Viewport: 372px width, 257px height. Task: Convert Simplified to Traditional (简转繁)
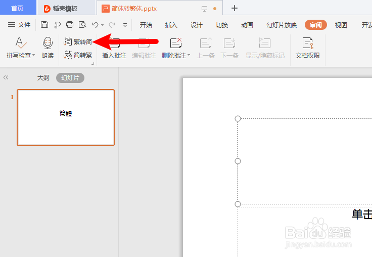(78, 55)
